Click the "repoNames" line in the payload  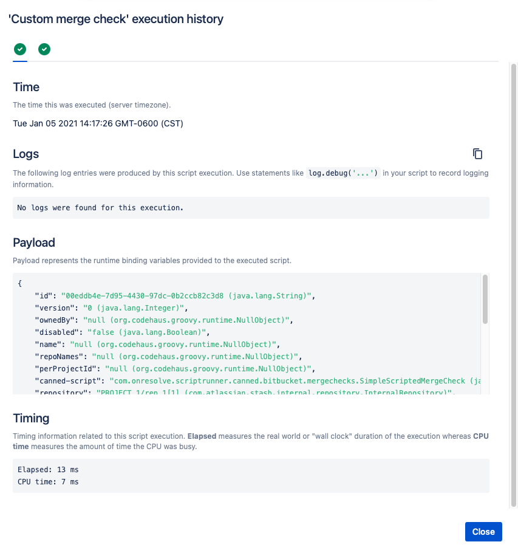[168, 357]
